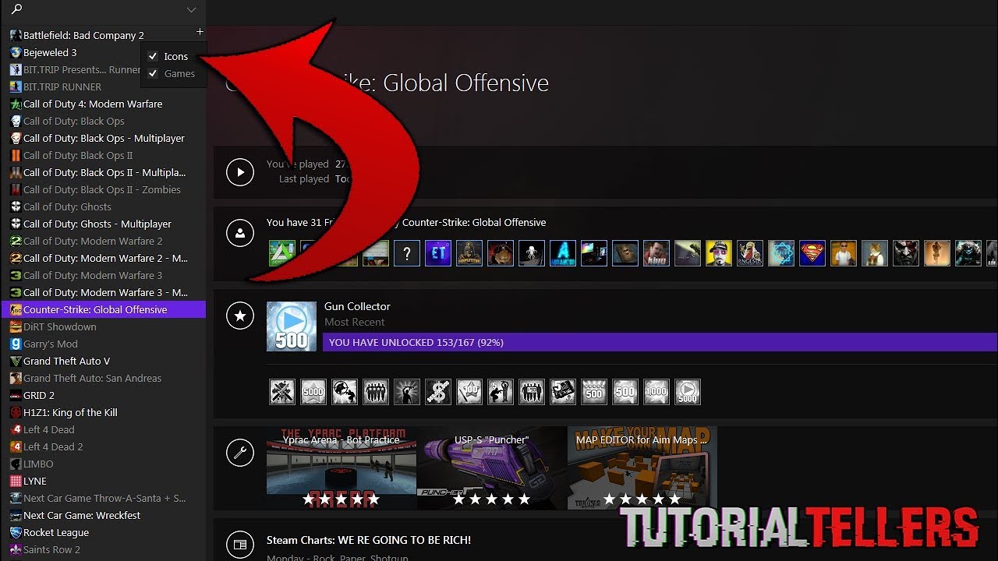Click the Grand Theft Auto V icon

coord(16,361)
